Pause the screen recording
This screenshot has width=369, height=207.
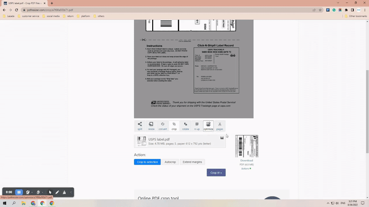pos(19,192)
